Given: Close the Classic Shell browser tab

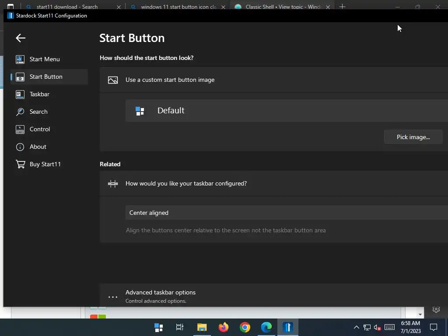Looking at the screenshot, I should 328,7.
